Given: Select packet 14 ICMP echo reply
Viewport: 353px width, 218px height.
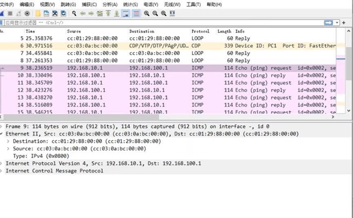Looking at the screenshot, I should 168,105.
